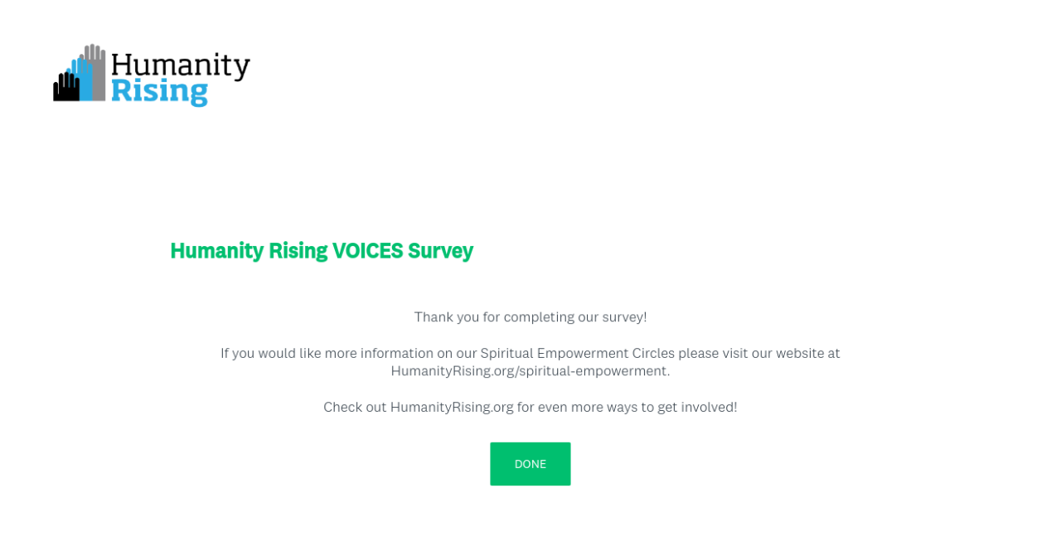1061x546 pixels.
Task: Click the word "Survey" in the green title
Action: [440, 250]
